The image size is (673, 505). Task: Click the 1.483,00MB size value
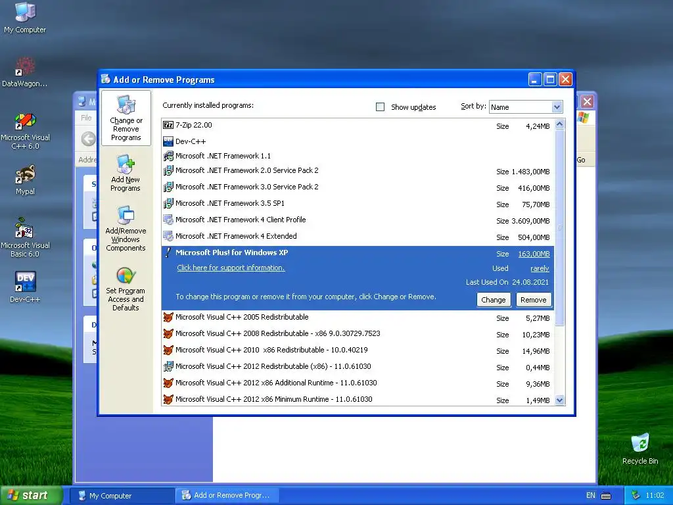pos(530,172)
